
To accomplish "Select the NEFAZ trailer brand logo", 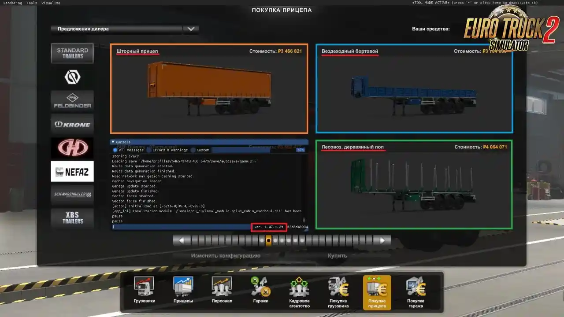I will tap(72, 171).
